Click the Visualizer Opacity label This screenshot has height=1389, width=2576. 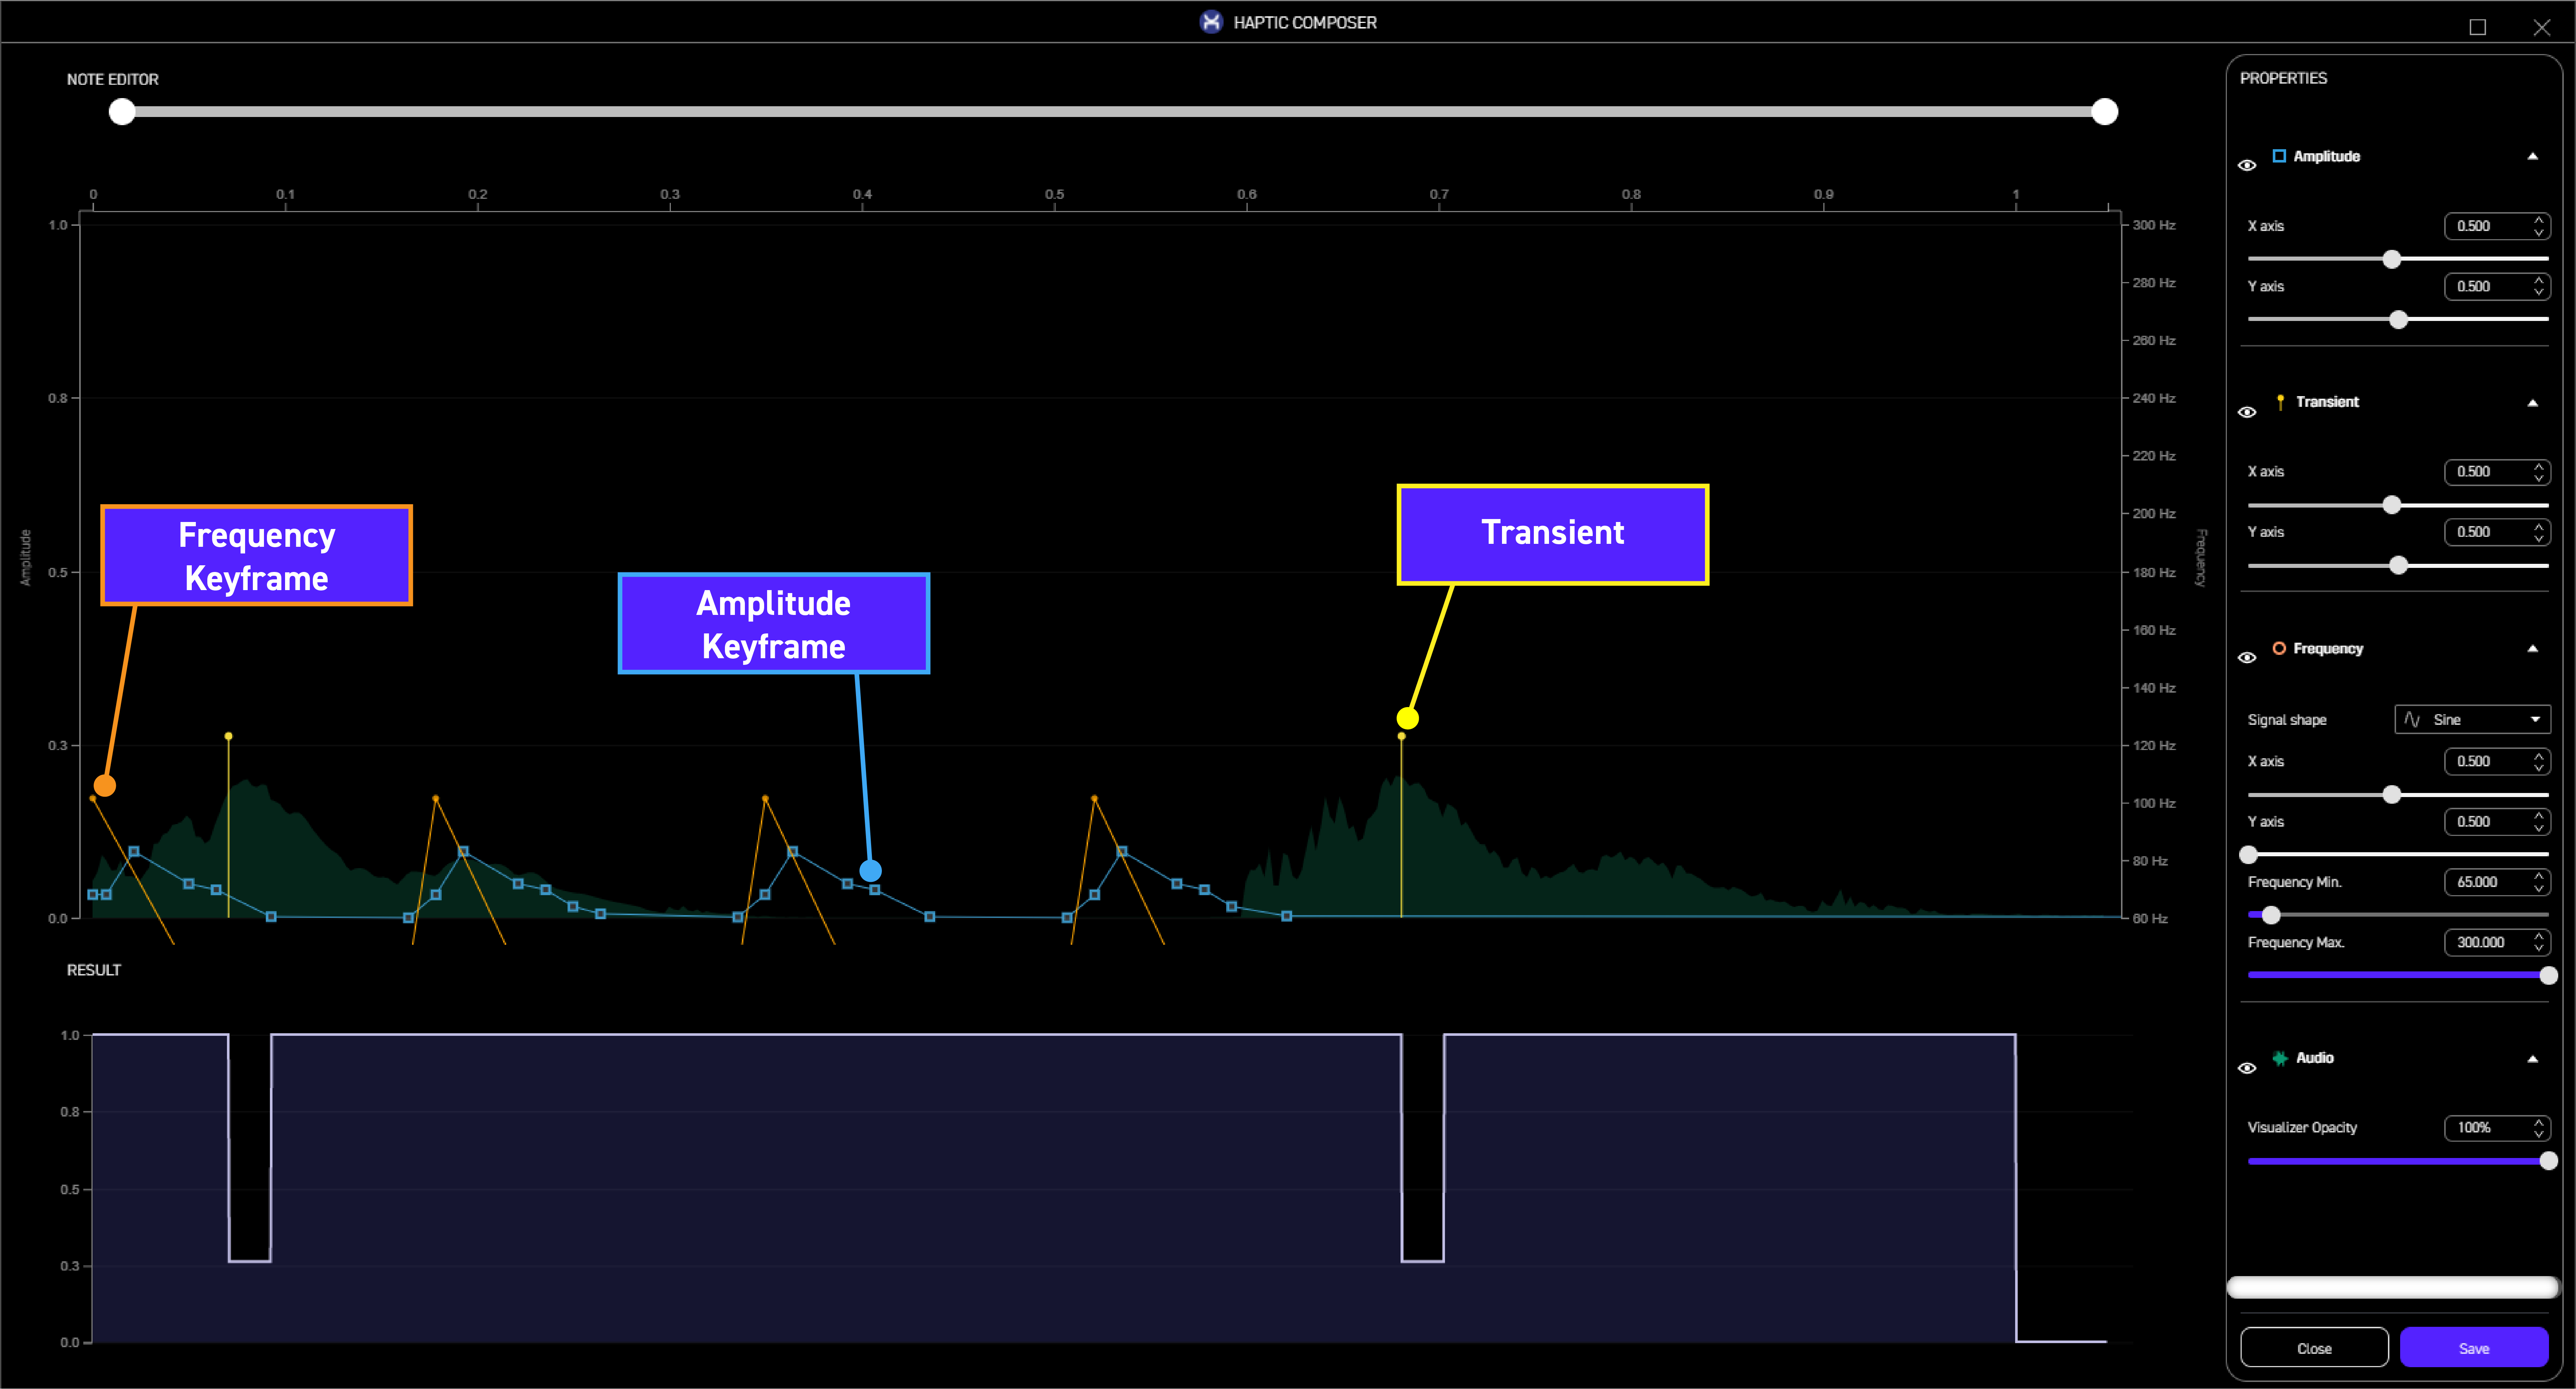coord(2302,1128)
